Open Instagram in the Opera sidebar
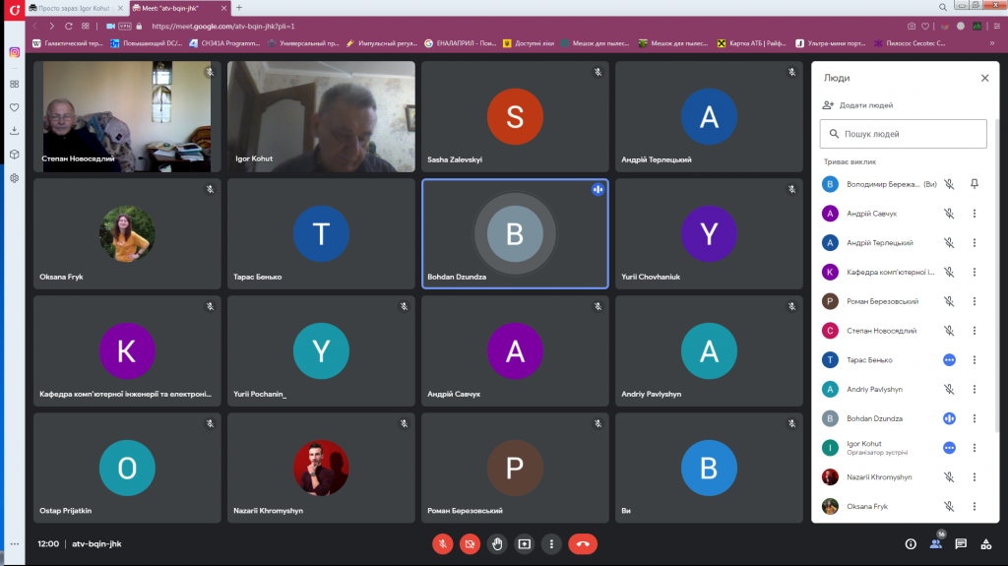 pos(15,53)
